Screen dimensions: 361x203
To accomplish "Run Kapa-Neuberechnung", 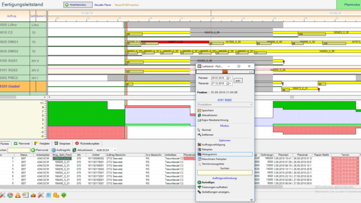I will click(x=213, y=120).
